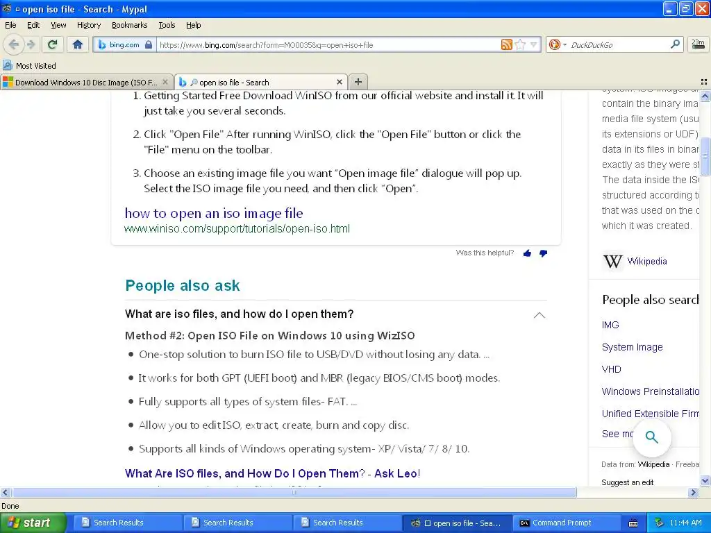Viewport: 711px width, 533px height.
Task: Bookmark this page with the star icon
Action: click(520, 44)
